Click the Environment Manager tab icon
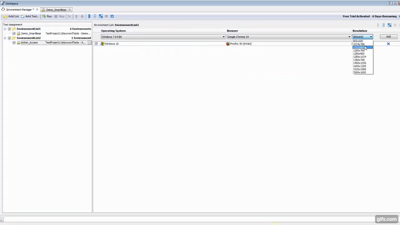The width and height of the screenshot is (400, 225). (3, 10)
